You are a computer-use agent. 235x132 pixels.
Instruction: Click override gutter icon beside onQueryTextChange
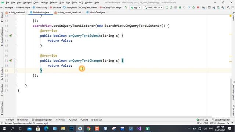pos(11,60)
